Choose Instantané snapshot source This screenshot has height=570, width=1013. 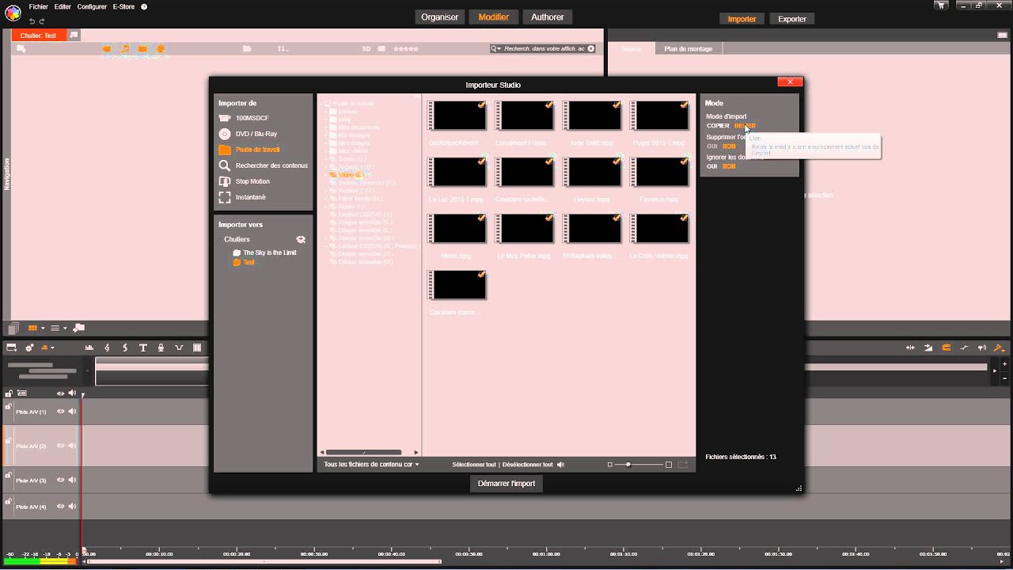[x=250, y=197]
